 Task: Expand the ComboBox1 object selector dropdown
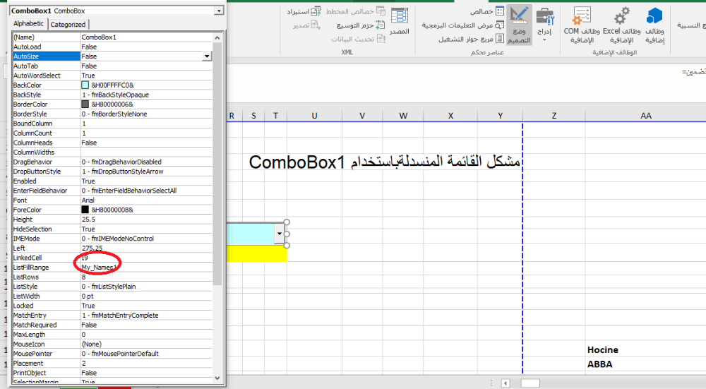219,11
